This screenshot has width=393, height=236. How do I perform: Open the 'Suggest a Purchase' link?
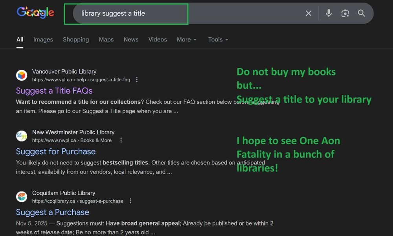pos(52,212)
